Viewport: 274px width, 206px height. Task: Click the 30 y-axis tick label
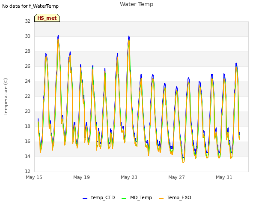(27, 36)
